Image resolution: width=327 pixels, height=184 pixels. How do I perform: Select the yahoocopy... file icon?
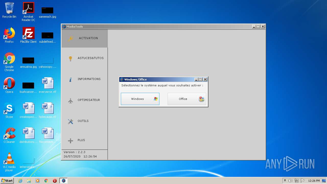[x=48, y=62]
